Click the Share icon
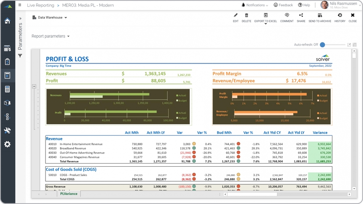 point(301,16)
